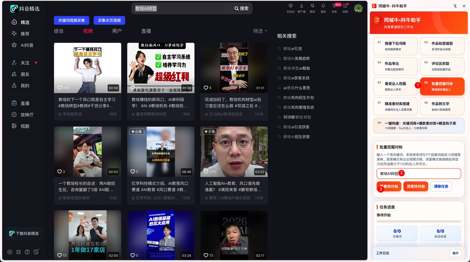Open 01 搭建下拉词库 card
Viewport: 470px width, 262px height.
tap(395, 46)
